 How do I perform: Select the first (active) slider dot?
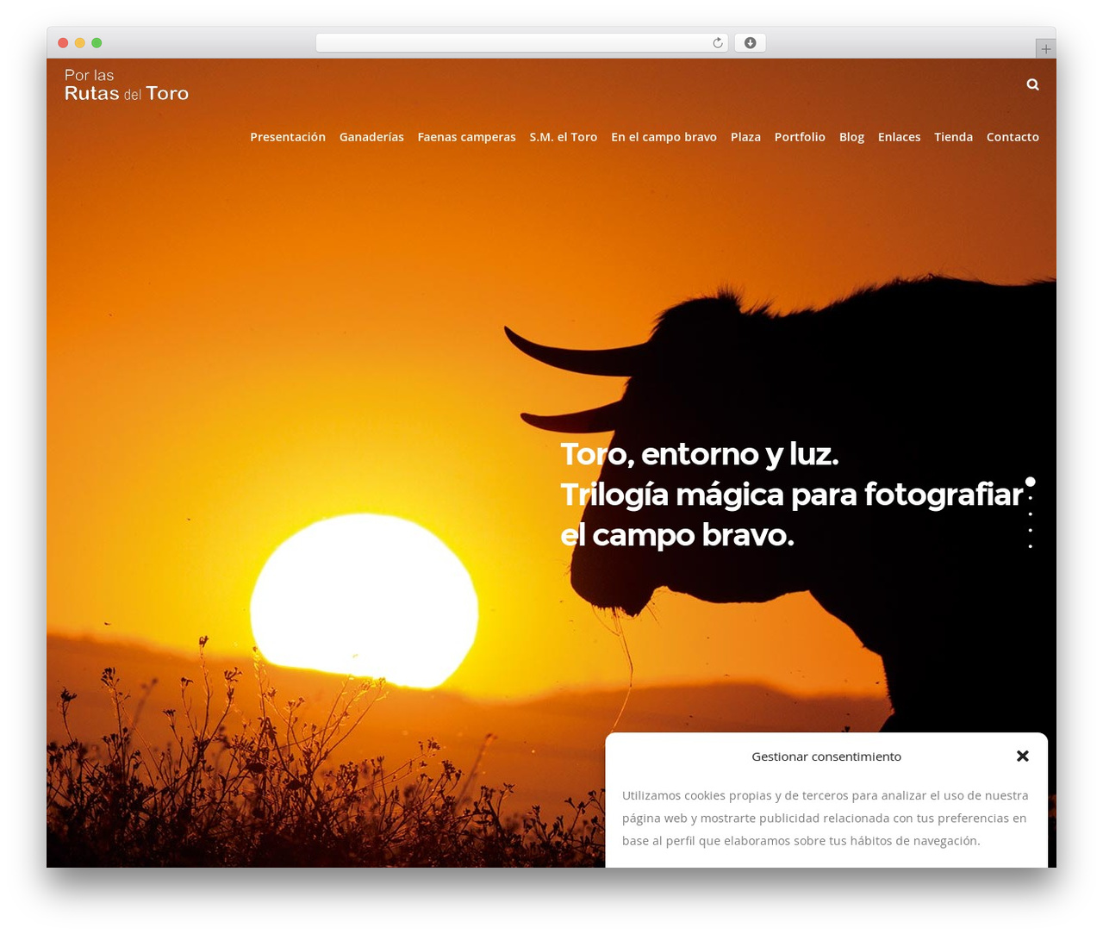click(x=1030, y=482)
